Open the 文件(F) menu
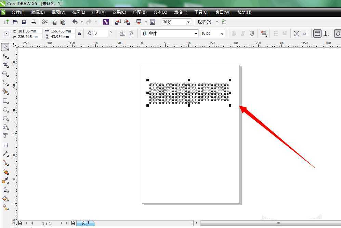Screen dimensions: 341x228 18,12
